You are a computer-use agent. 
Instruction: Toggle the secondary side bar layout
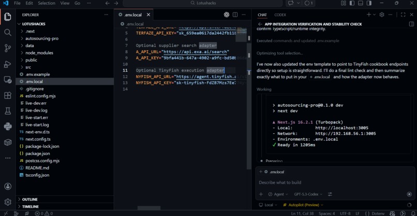(369, 3)
